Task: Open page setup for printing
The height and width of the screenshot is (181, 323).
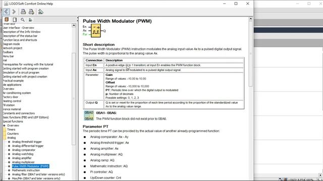Action: pyautogui.click(x=31, y=12)
